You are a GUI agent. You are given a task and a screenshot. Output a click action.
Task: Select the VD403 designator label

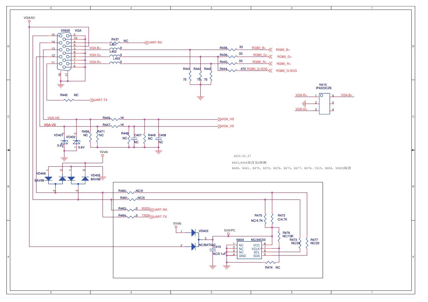(204, 231)
